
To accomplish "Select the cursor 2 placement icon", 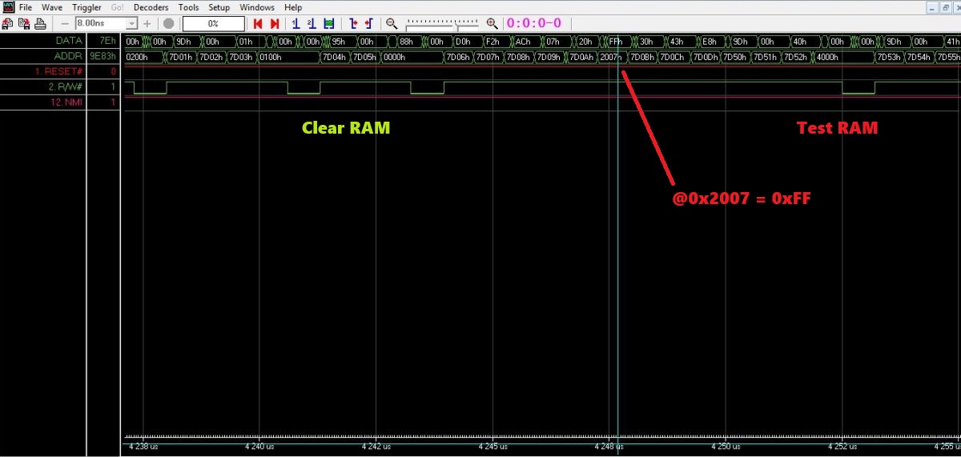I will pyautogui.click(x=312, y=24).
